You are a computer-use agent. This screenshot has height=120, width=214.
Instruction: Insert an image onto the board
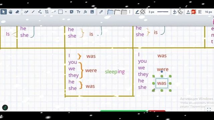click(x=92, y=12)
